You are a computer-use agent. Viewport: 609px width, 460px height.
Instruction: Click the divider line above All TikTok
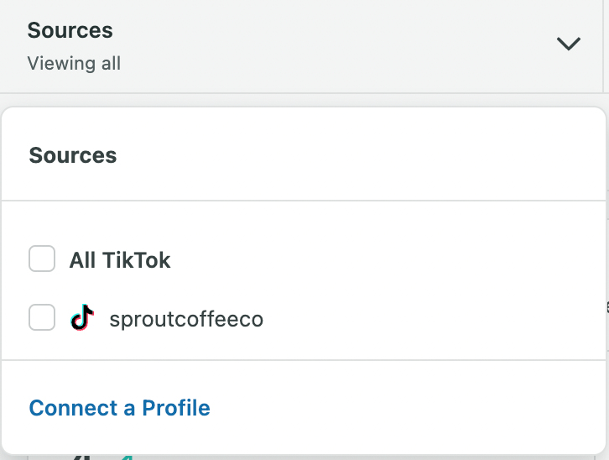(304, 201)
